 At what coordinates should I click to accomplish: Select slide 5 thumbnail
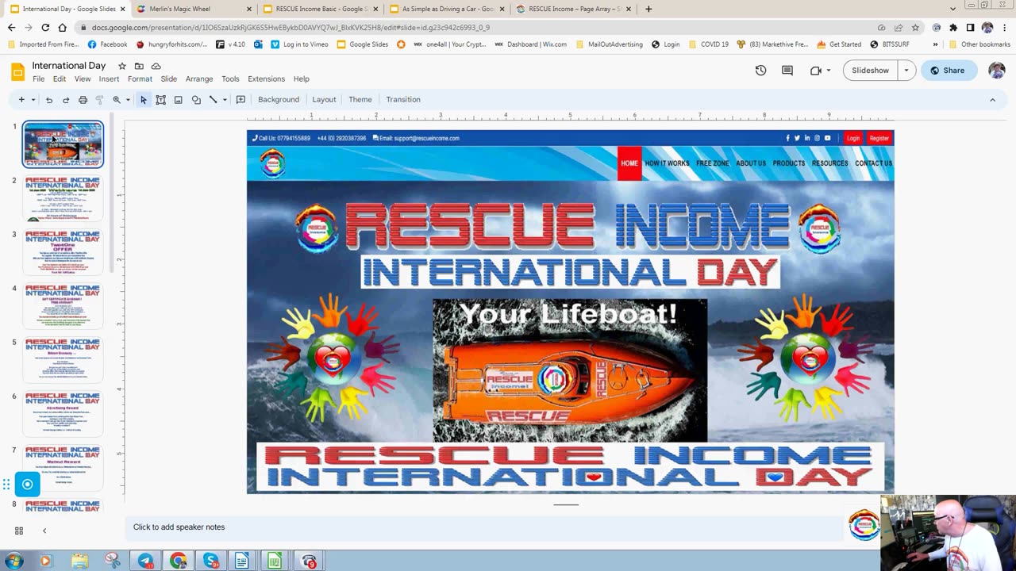point(63,360)
